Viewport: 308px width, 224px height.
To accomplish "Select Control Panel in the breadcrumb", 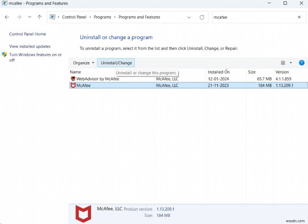I will [74, 17].
